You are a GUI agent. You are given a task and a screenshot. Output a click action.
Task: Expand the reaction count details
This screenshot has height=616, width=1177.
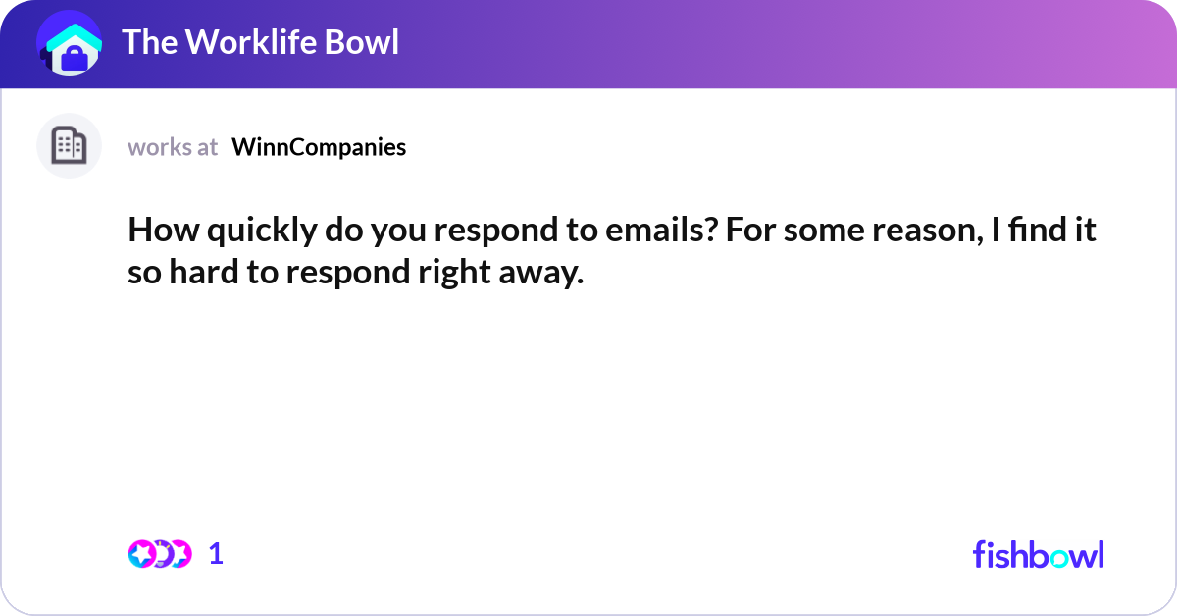(215, 553)
